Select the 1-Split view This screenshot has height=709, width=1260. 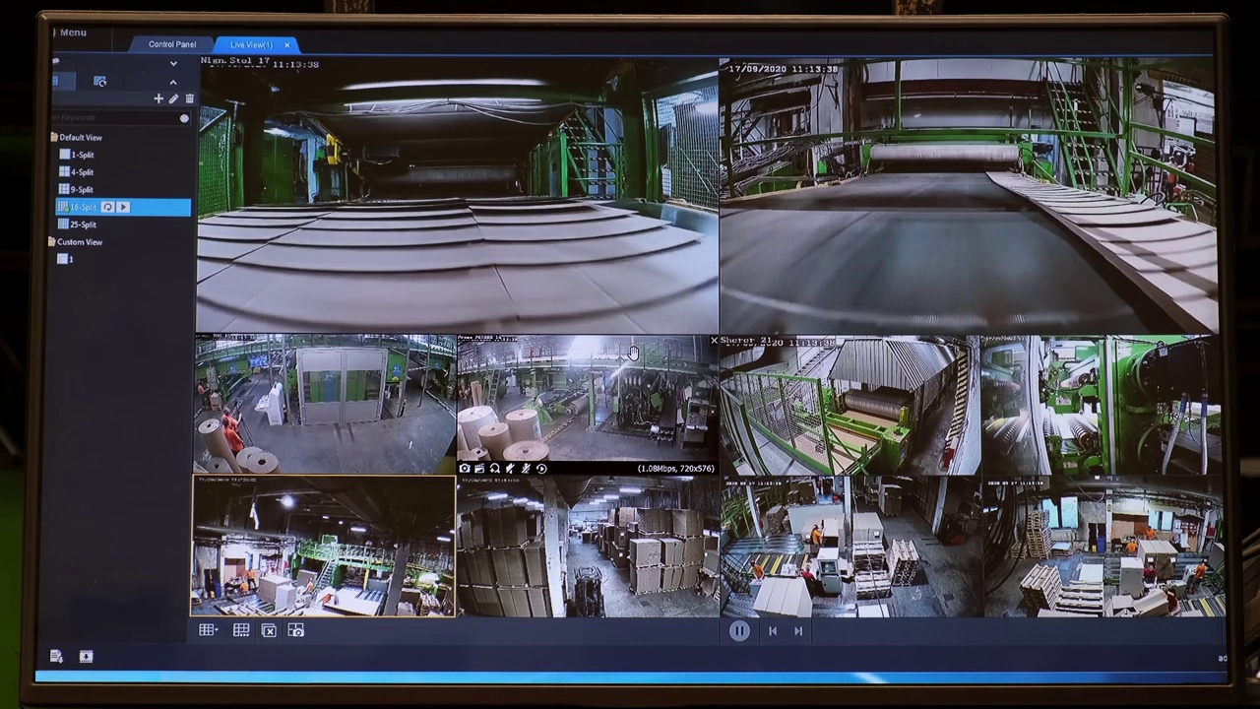[78, 155]
